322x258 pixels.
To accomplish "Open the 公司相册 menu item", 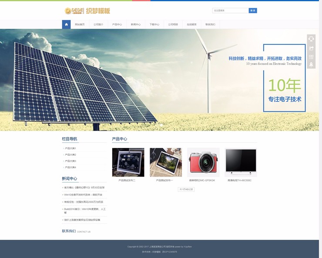I will click(x=173, y=24).
